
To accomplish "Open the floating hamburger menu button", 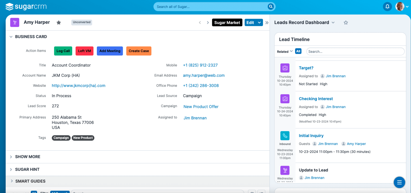I will 399,183.
